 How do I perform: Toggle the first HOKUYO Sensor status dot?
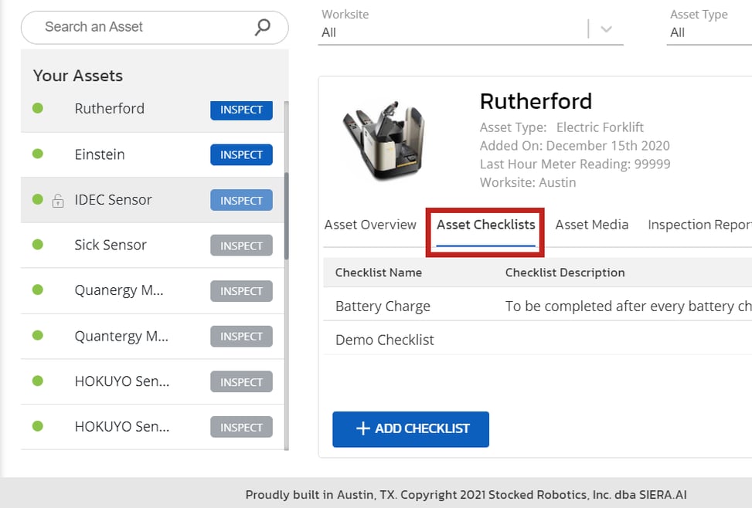point(38,381)
